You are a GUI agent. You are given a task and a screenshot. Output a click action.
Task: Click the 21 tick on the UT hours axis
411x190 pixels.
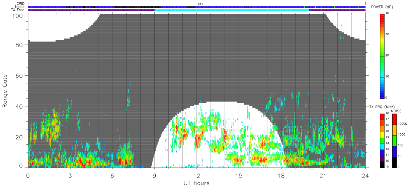point(323,175)
